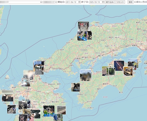Open the dark thumbnail partly hidden behind the toy photo
The height and width of the screenshot is (121, 147).
coord(89,35)
